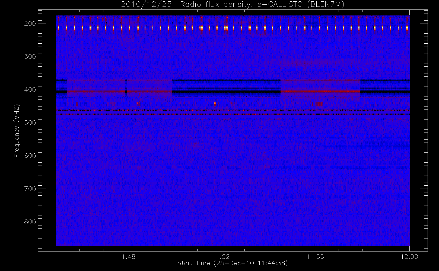
Task: Click the 600 frequency tick label
Action: point(30,156)
